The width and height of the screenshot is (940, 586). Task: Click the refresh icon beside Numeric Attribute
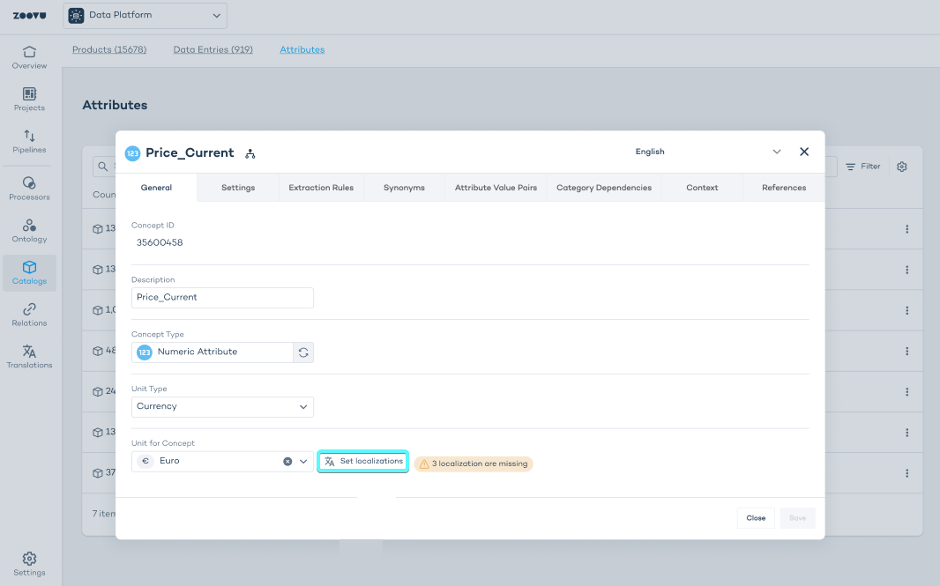(303, 352)
